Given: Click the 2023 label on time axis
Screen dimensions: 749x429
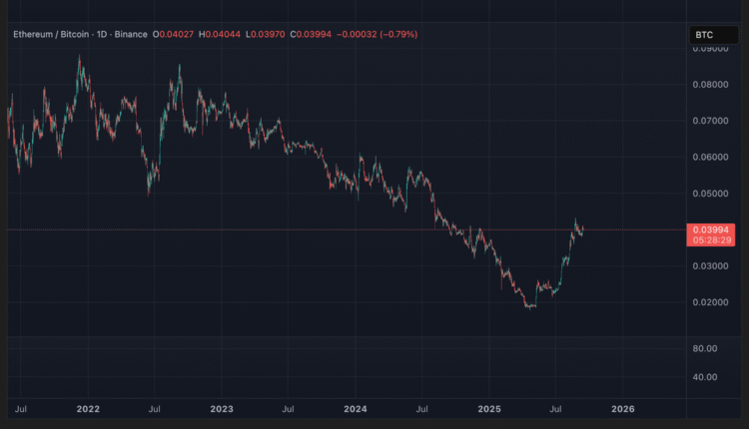Looking at the screenshot, I should point(222,409).
